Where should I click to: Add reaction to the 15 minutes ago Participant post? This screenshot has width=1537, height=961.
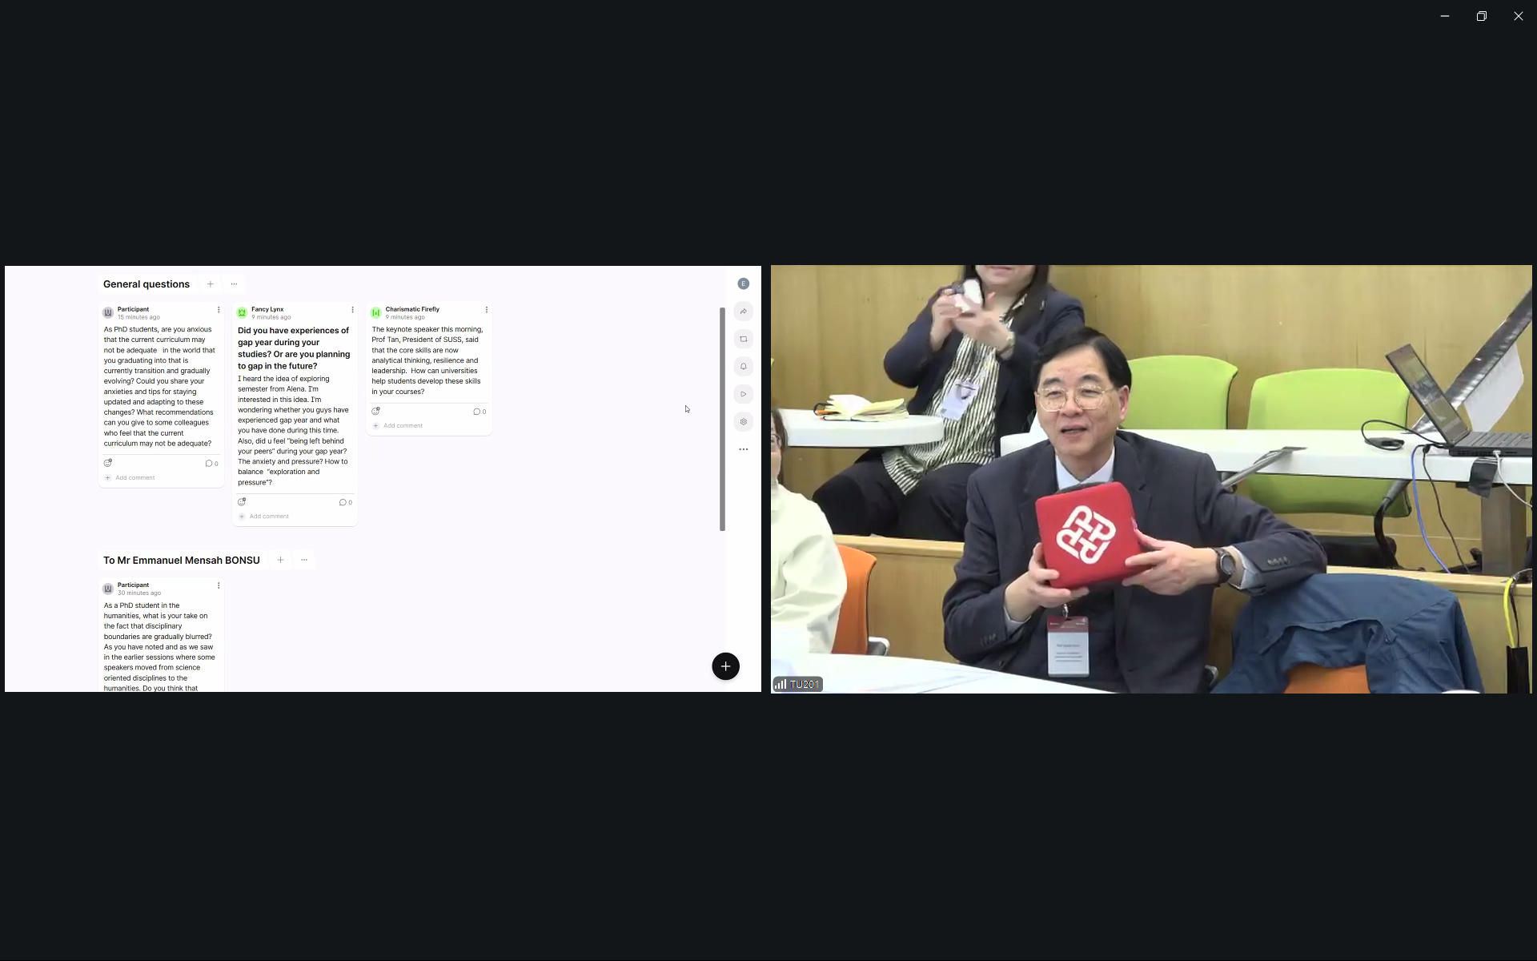108,463
